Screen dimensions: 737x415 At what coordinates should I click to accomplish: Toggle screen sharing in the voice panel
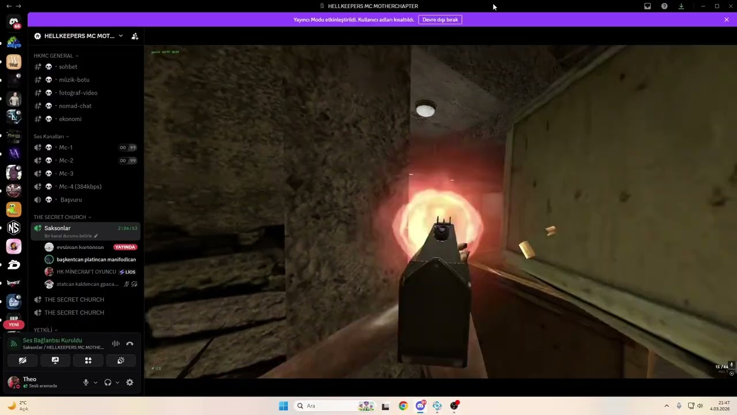pos(55,360)
